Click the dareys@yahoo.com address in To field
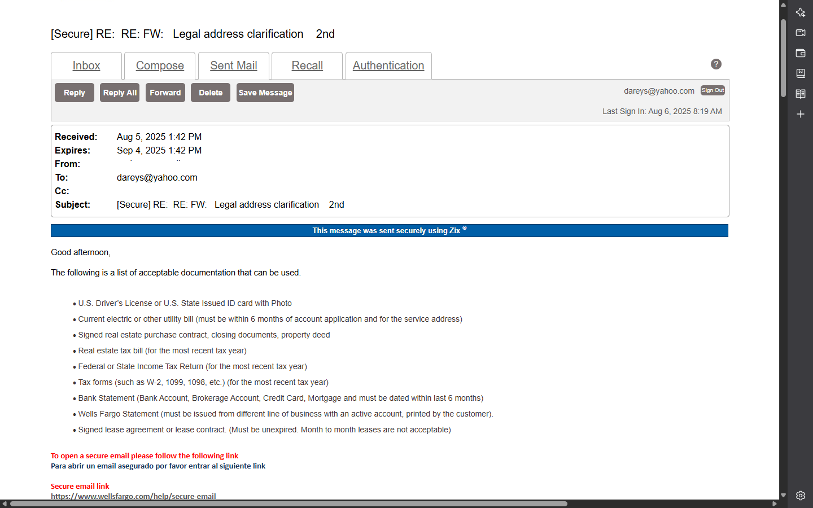This screenshot has width=813, height=508. click(x=157, y=177)
